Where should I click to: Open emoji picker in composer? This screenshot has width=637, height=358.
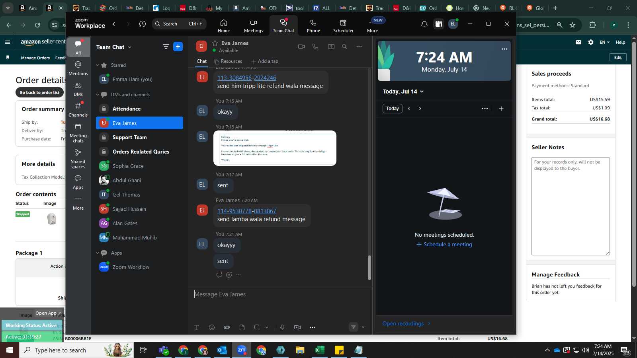(x=212, y=327)
